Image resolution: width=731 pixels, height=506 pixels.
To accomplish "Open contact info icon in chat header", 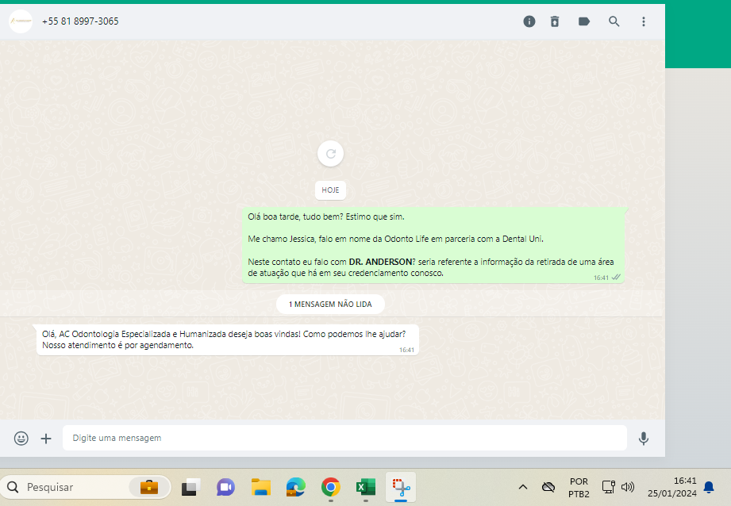I will (529, 21).
